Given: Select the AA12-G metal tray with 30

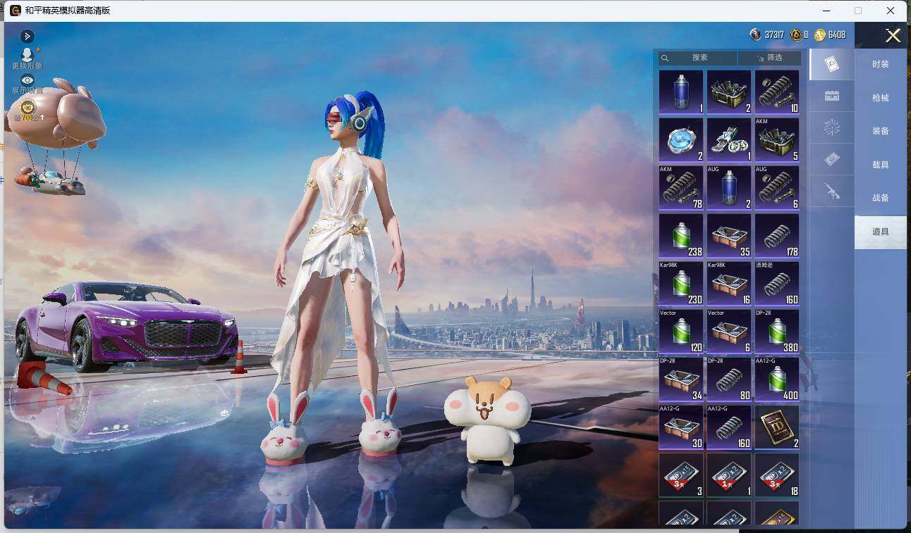Looking at the screenshot, I should point(681,427).
